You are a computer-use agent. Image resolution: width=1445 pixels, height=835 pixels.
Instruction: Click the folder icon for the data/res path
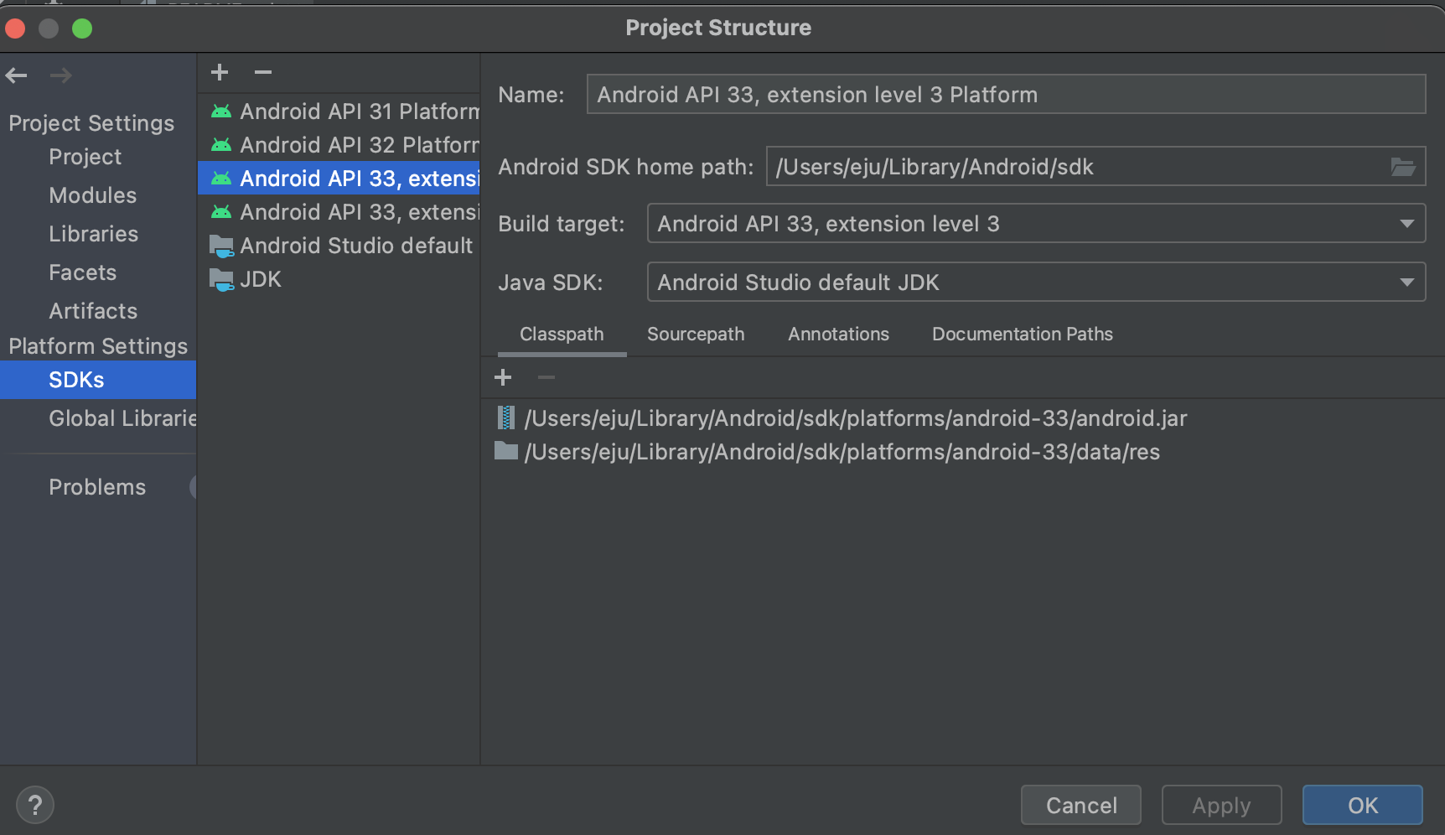[x=506, y=451]
